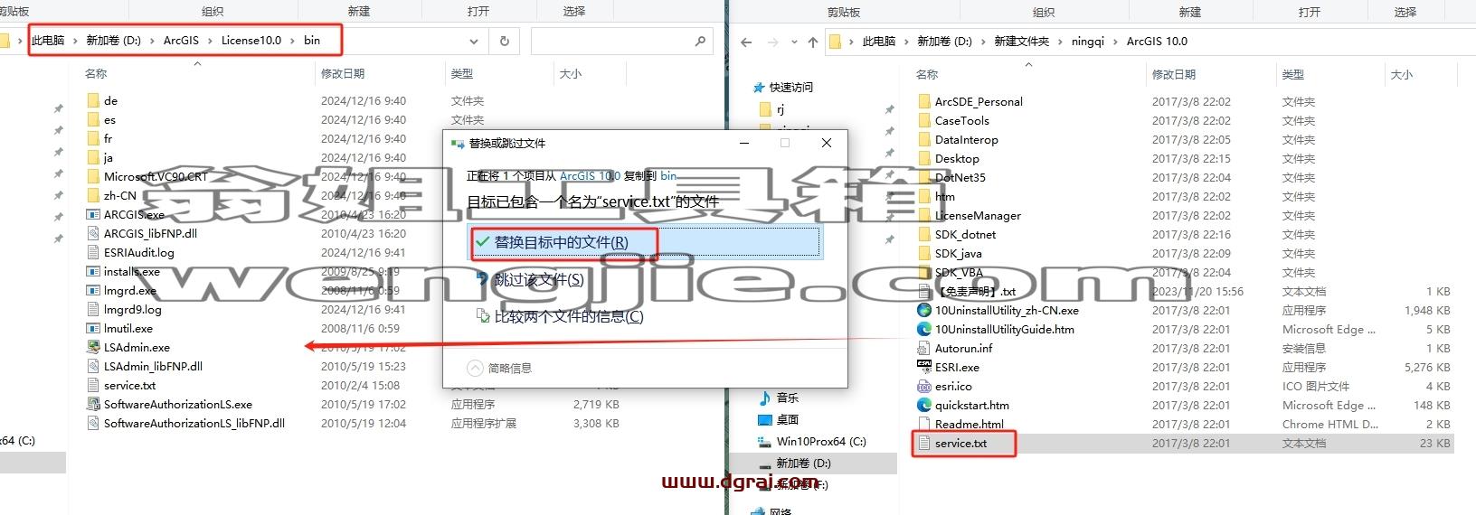Click Forward arrow in right Explorer window
This screenshot has width=1476, height=515.
click(x=772, y=42)
